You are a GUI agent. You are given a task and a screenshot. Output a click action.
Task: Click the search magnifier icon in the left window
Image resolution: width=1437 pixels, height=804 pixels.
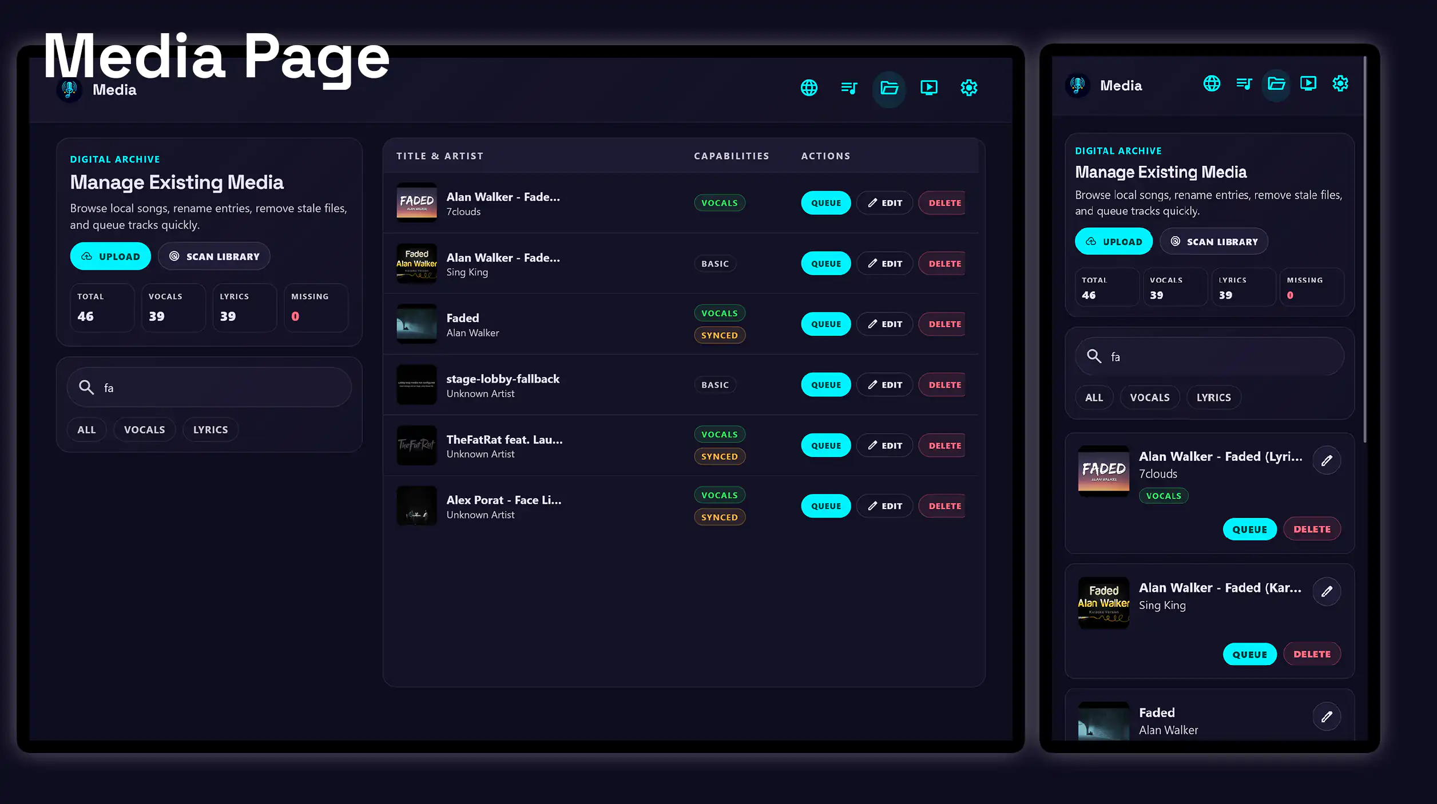pos(86,388)
